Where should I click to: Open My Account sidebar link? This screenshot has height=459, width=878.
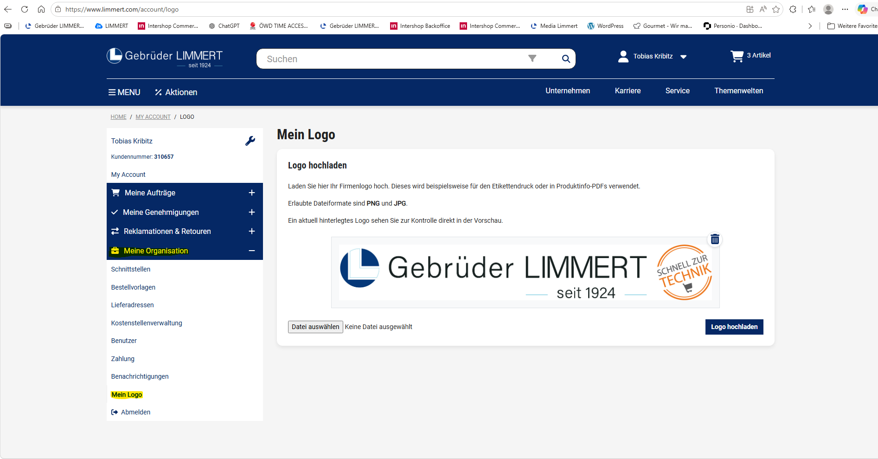128,175
